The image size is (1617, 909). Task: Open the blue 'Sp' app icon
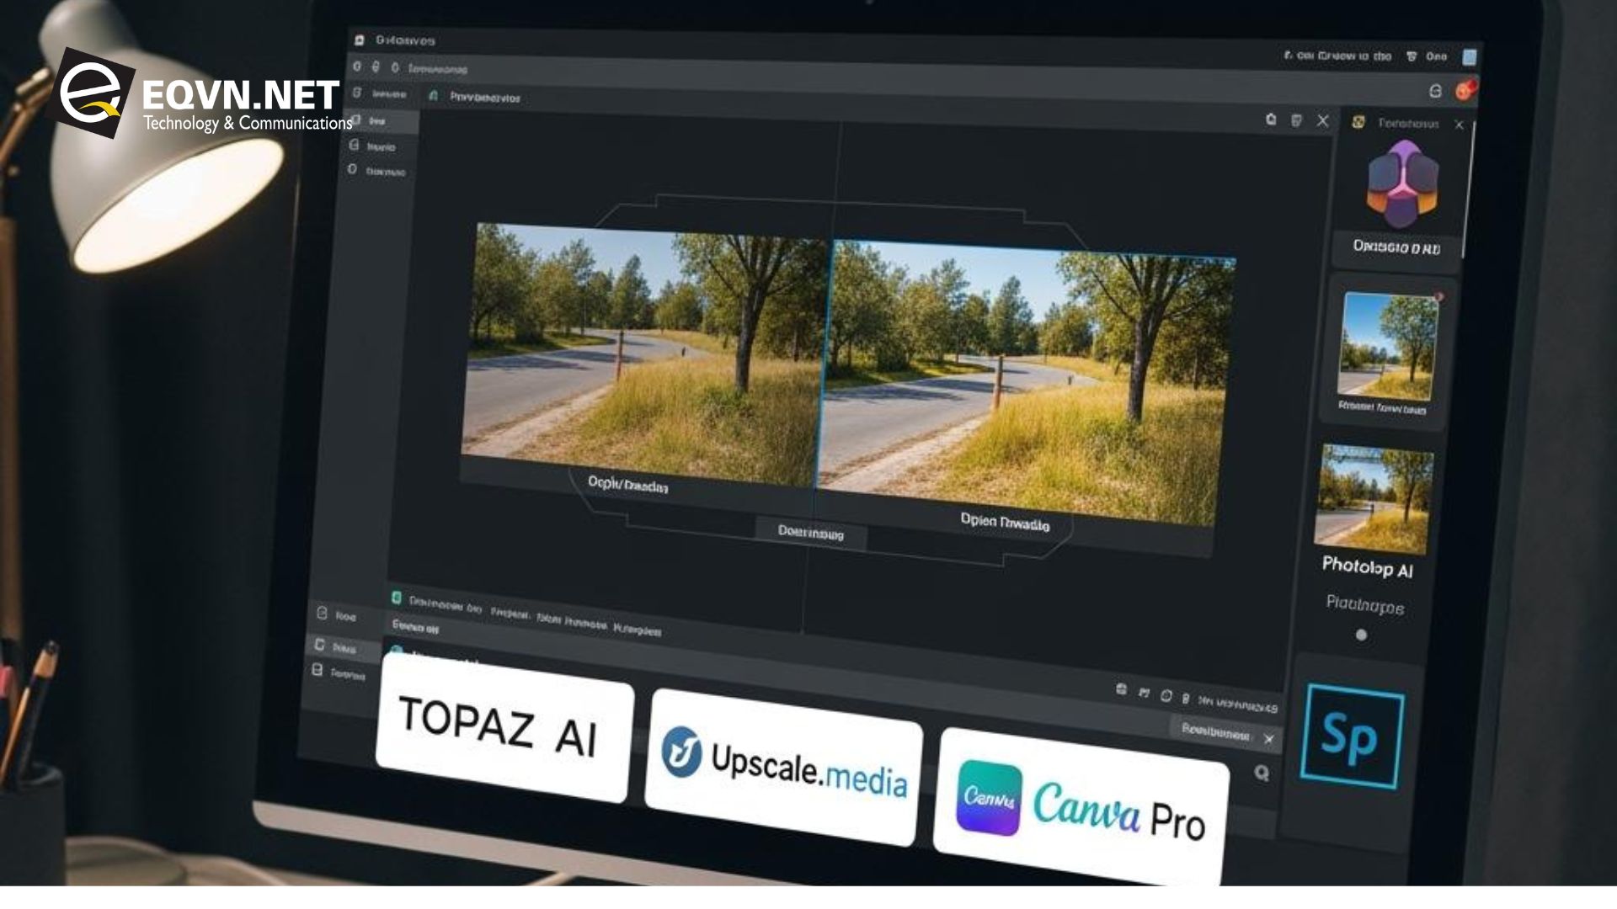click(x=1352, y=736)
